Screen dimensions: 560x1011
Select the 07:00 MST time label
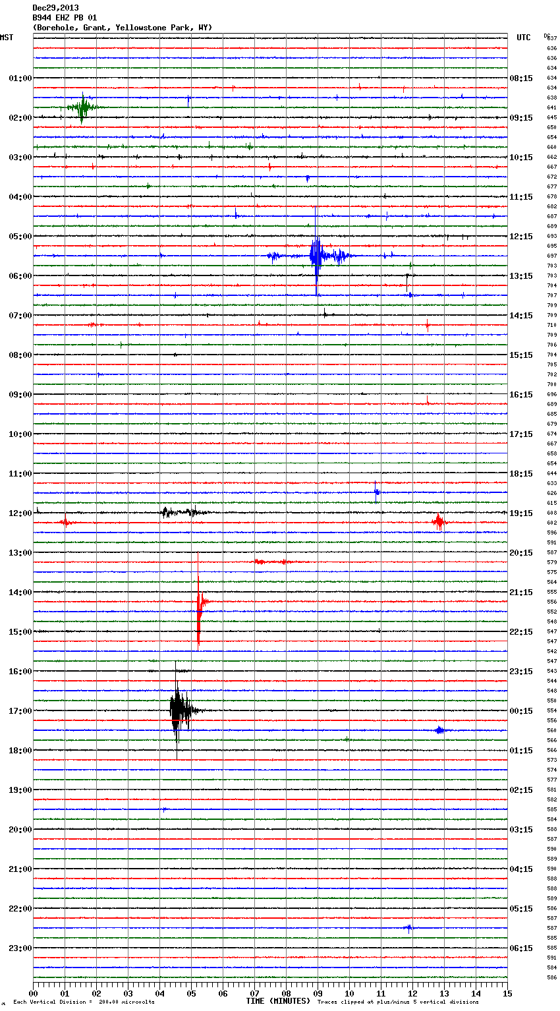click(x=20, y=316)
